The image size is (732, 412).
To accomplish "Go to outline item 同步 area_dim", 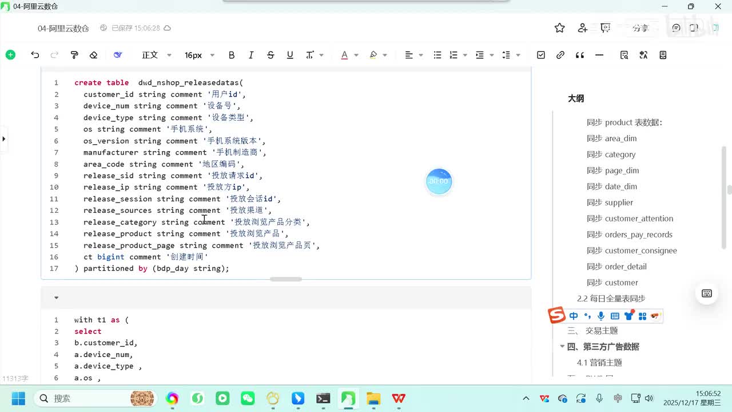I will click(x=611, y=138).
